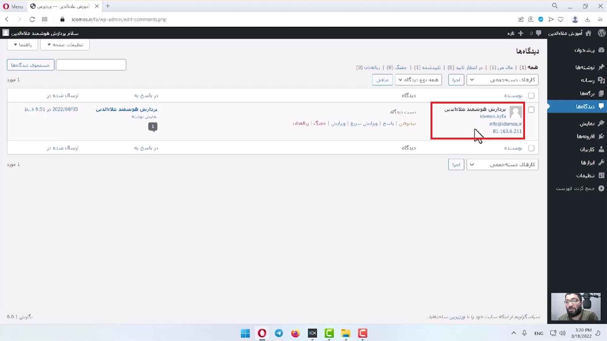Open the comments bubble in admin bar
This screenshot has width=607, height=341.
coord(539,33)
